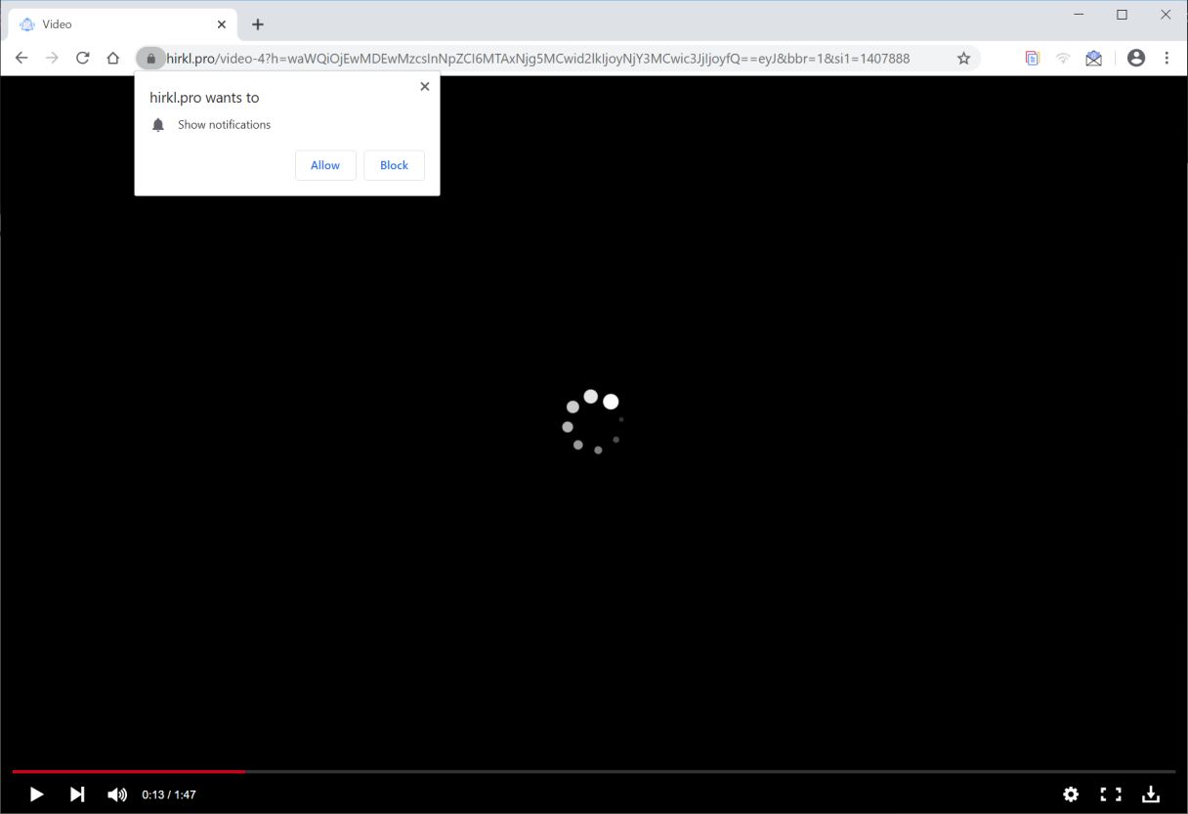Download the video
This screenshot has width=1188, height=814.
[x=1151, y=794]
